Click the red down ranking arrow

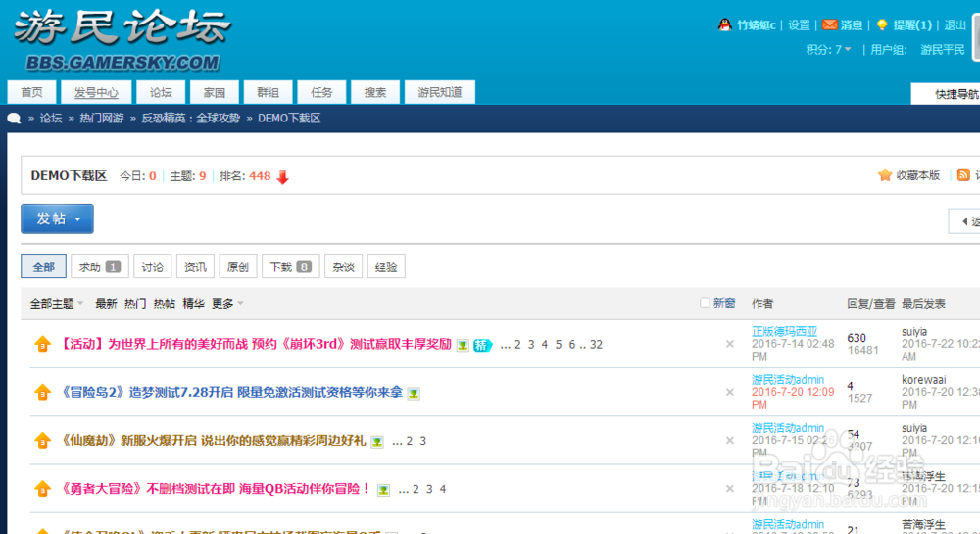coord(282,177)
